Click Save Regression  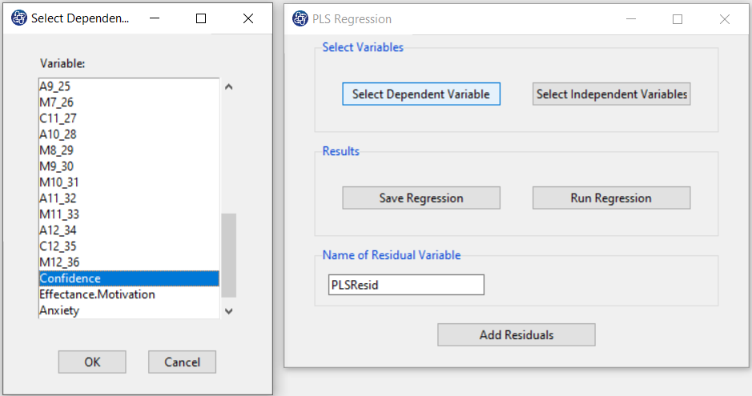pos(421,198)
